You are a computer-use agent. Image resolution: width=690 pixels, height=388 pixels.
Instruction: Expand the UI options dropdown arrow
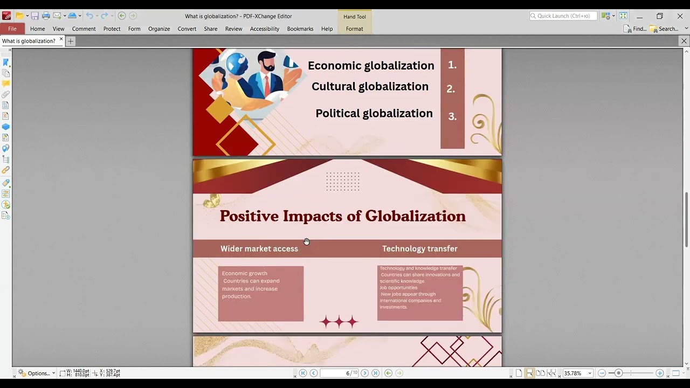[613, 16]
